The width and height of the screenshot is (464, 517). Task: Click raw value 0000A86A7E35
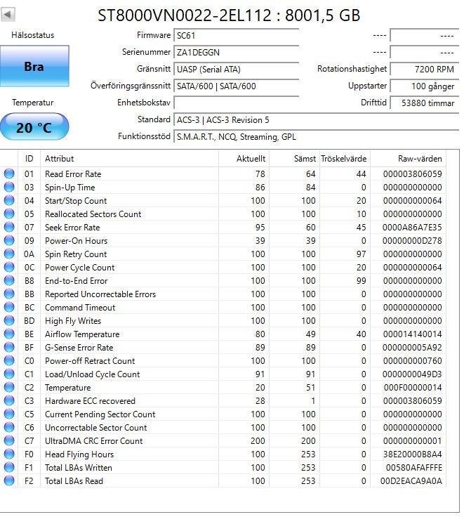pos(412,227)
